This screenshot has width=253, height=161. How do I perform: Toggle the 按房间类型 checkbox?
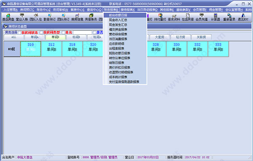pyautogui.click(x=41, y=33)
